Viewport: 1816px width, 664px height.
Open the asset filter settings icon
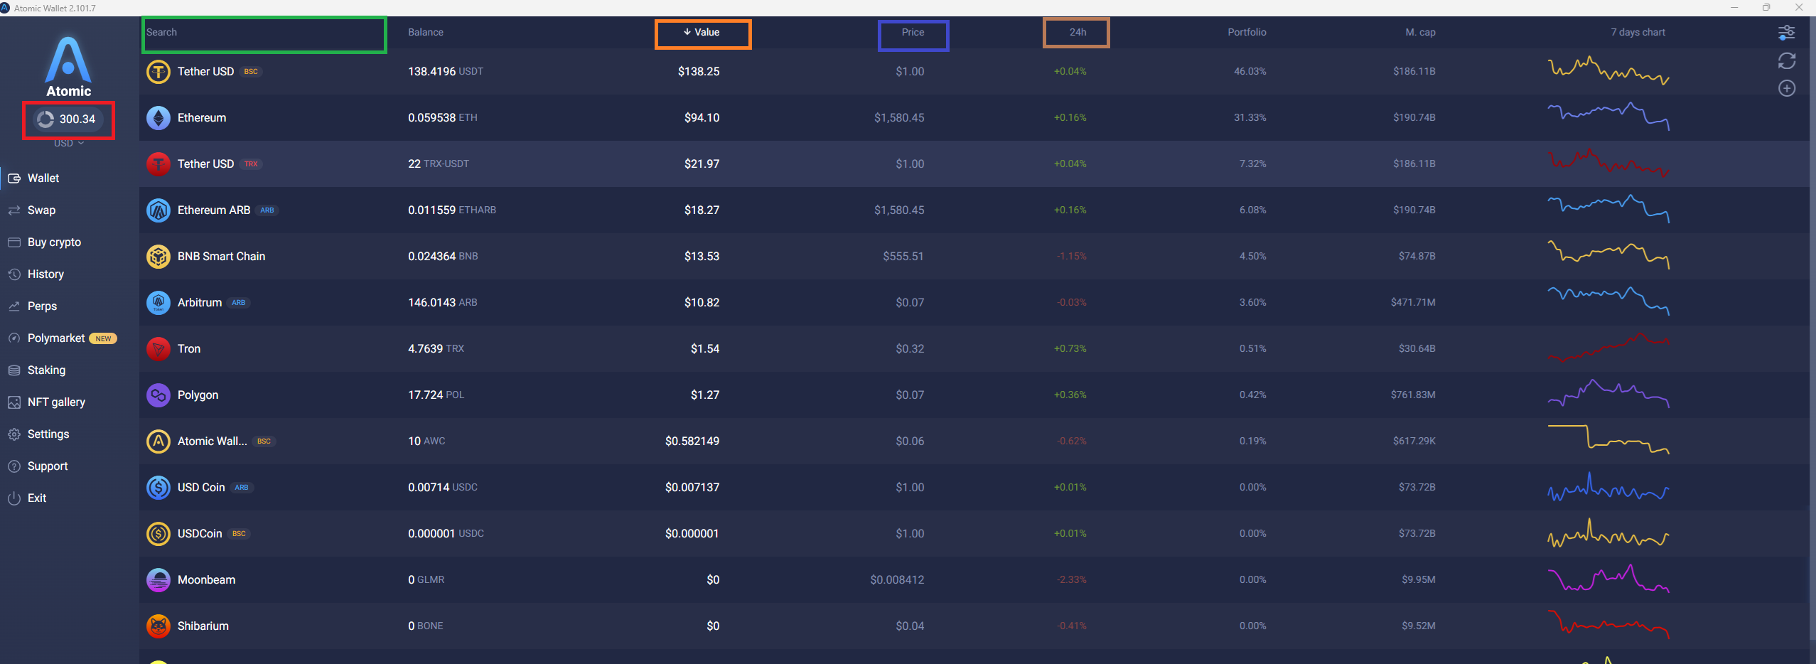tap(1786, 33)
